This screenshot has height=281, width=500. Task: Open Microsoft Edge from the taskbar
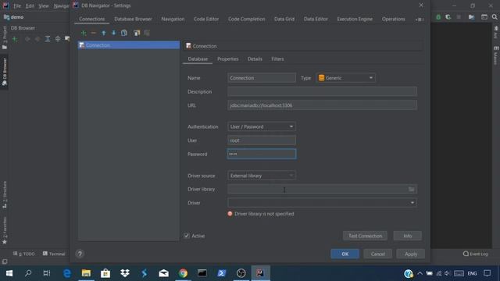coord(67,273)
